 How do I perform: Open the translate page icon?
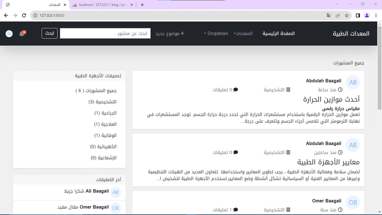(329, 15)
